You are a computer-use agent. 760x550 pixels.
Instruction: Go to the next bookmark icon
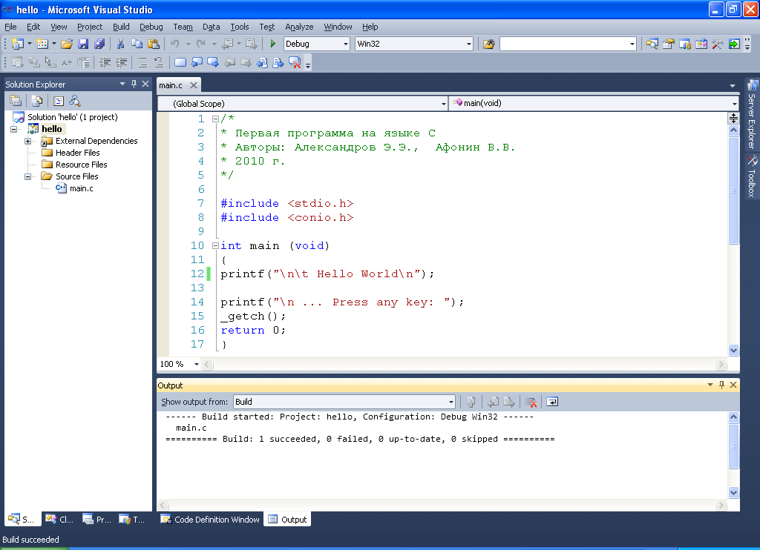point(213,62)
